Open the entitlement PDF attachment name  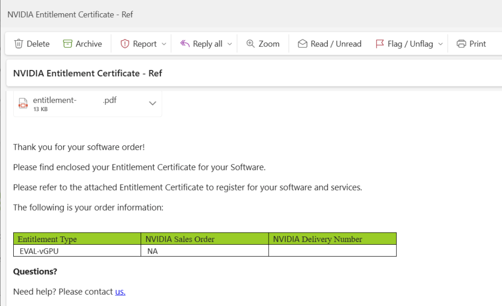point(75,100)
